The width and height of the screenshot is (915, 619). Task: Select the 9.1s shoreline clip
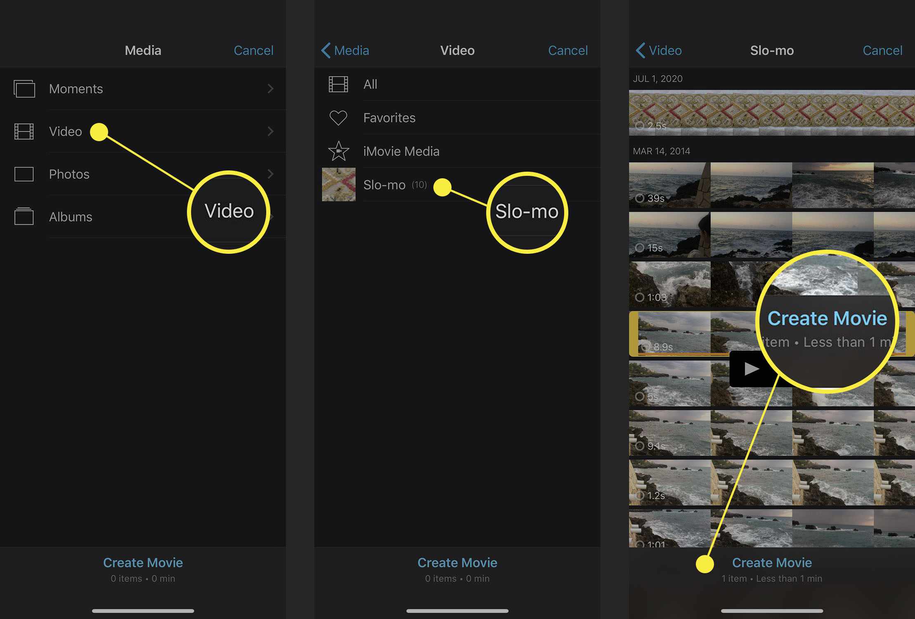(772, 433)
